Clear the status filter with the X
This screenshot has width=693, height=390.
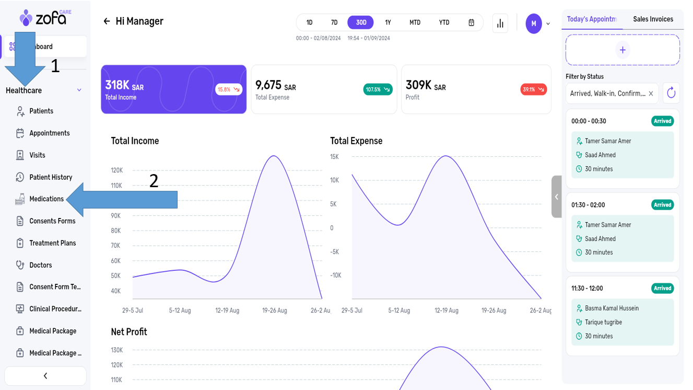(651, 94)
